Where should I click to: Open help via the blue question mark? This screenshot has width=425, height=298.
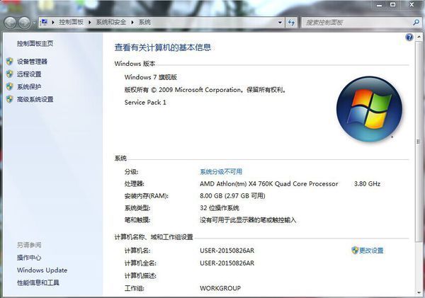click(x=409, y=37)
